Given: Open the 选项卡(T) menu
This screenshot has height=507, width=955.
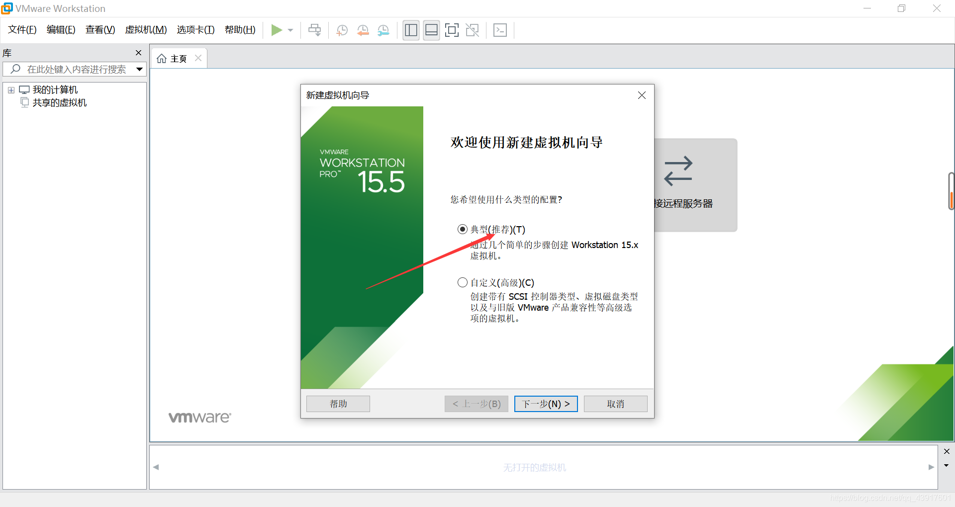Looking at the screenshot, I should point(195,30).
